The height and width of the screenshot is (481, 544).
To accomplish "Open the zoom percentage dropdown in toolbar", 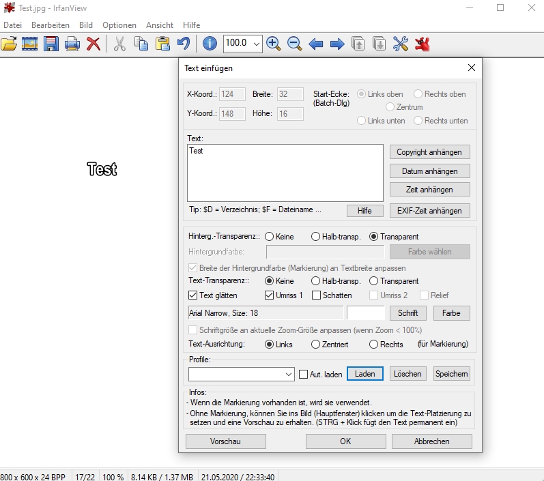I will [257, 44].
